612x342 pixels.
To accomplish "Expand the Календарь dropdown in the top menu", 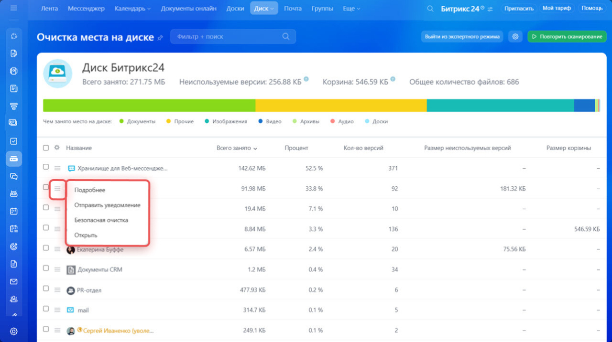I will [132, 9].
